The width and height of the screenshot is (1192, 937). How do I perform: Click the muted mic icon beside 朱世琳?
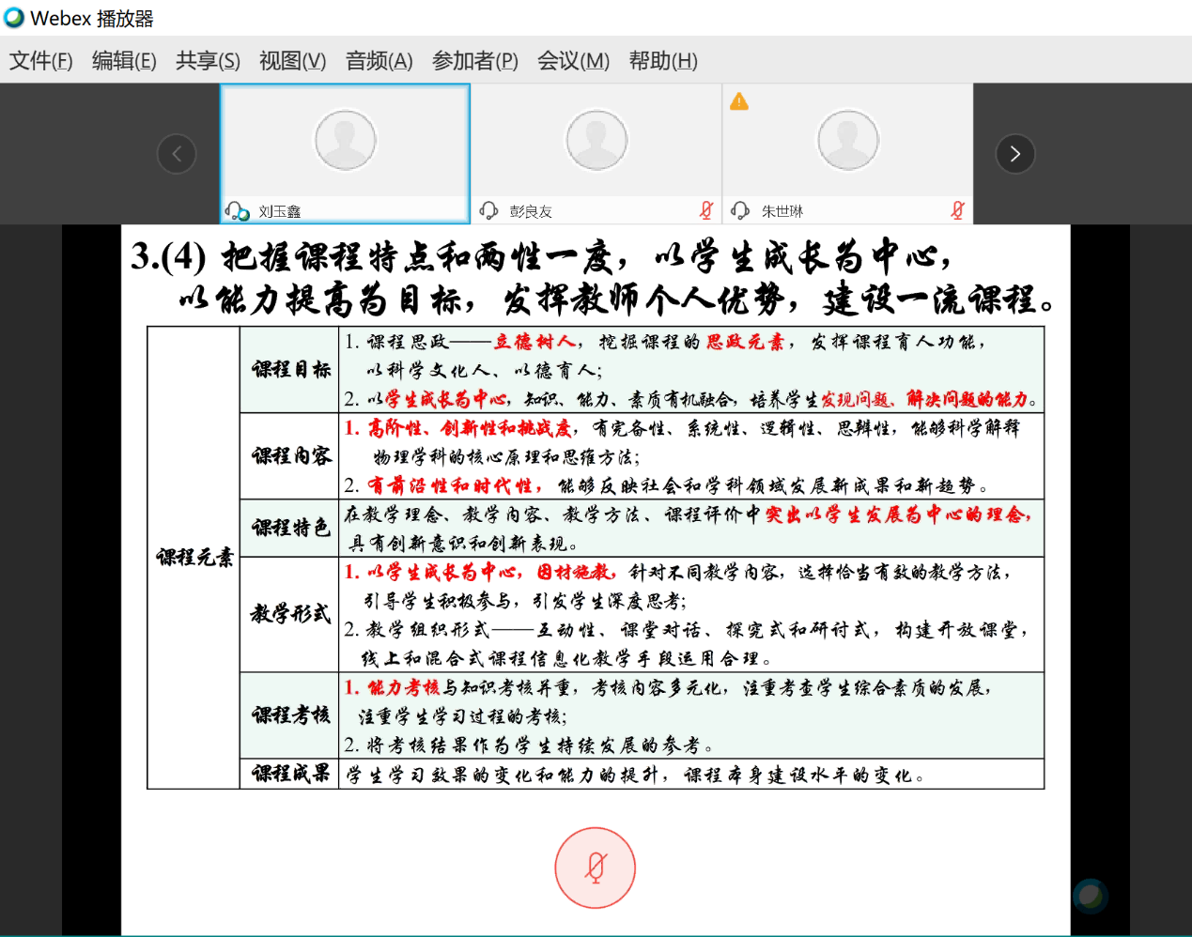957,210
